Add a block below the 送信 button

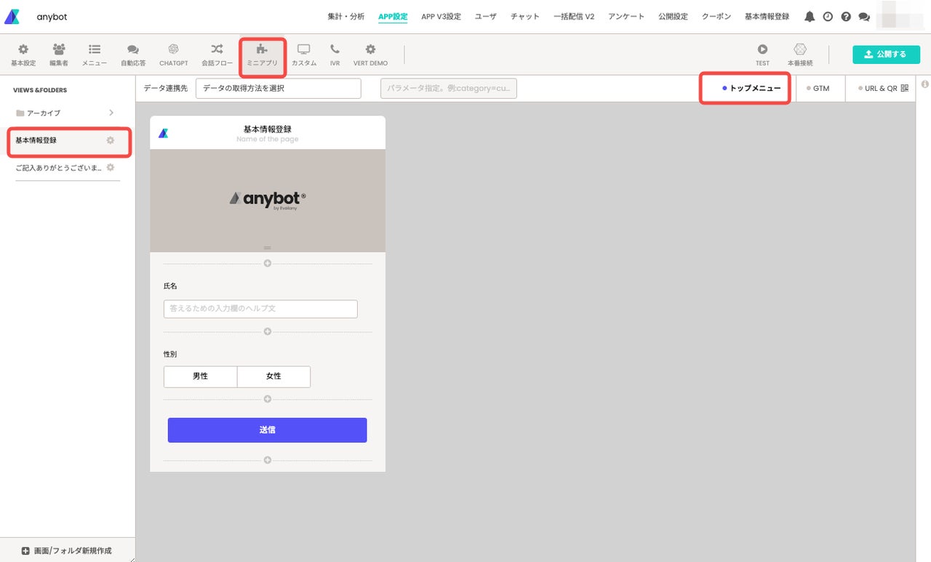[x=268, y=460]
